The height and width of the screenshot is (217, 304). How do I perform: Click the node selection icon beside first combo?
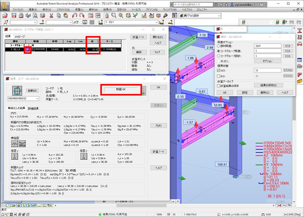(x=6, y=22)
